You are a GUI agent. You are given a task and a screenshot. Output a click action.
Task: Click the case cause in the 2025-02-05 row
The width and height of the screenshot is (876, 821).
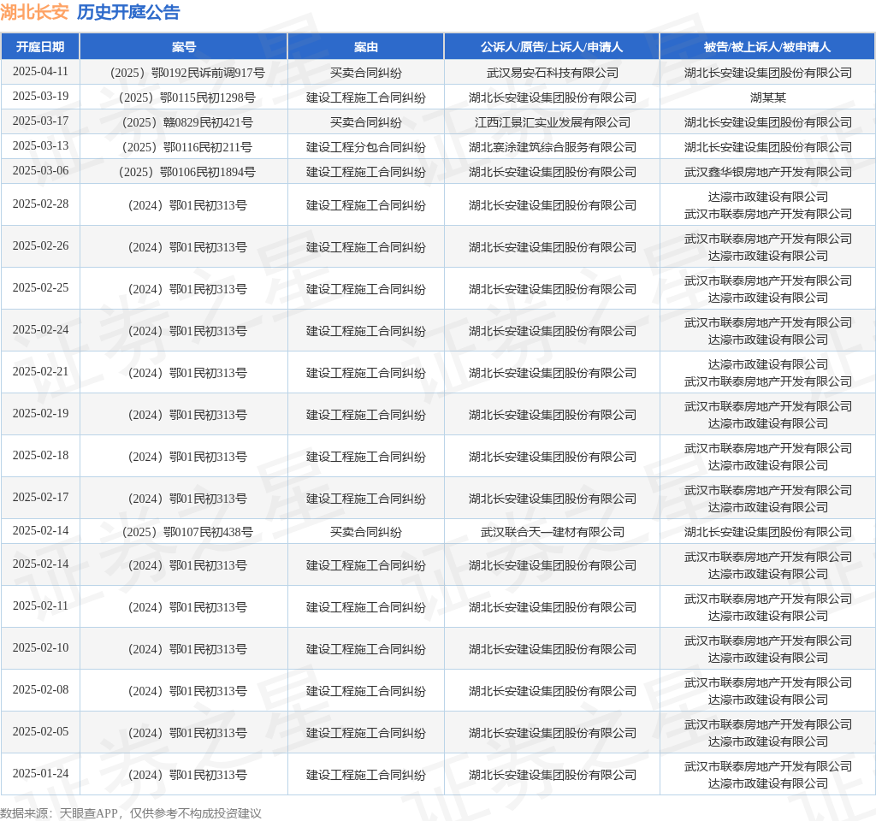click(x=366, y=733)
